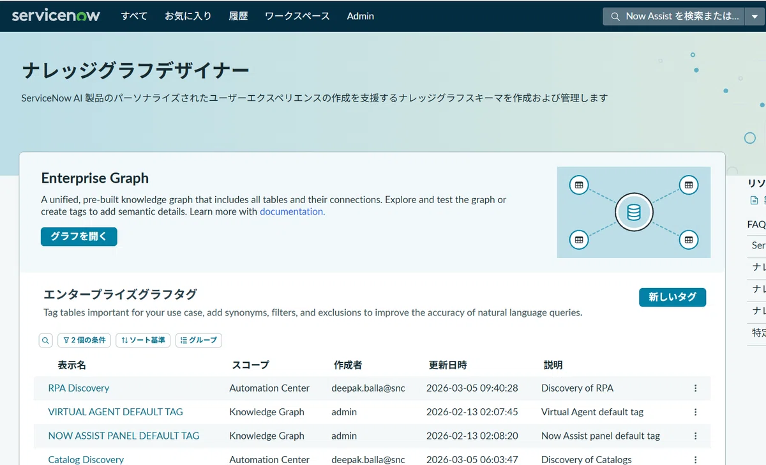This screenshot has height=465, width=766.
Task: Open the Catalog Discovery row's more actions menu
Action: (x=695, y=459)
